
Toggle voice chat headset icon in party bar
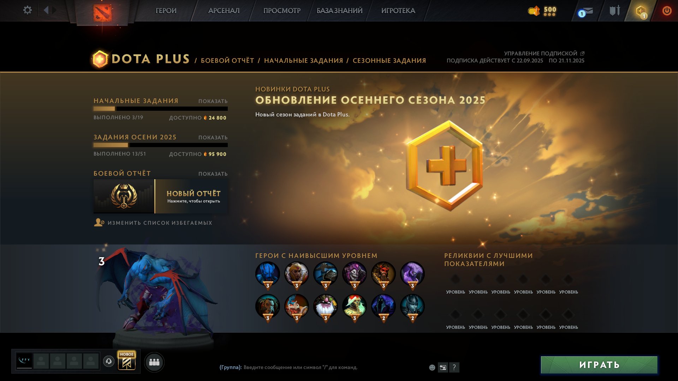click(x=109, y=361)
